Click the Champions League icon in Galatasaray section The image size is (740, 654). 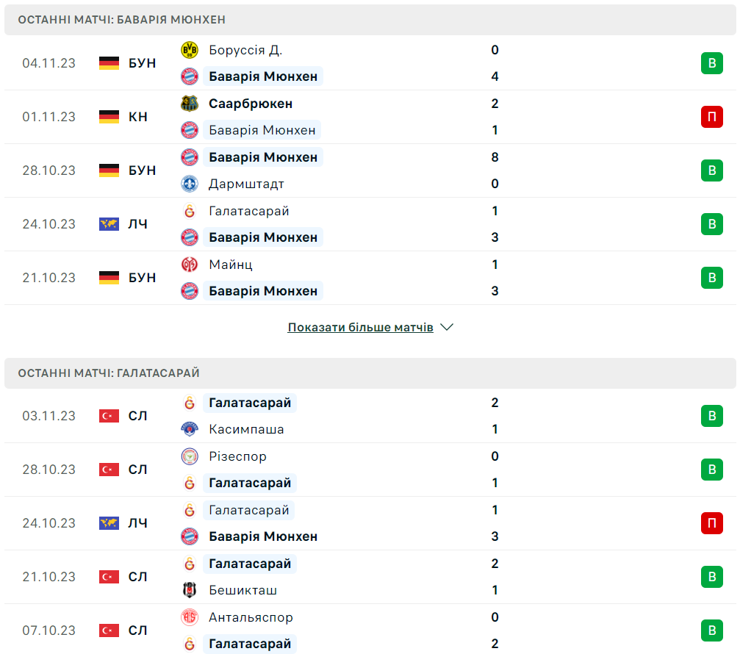point(109,523)
